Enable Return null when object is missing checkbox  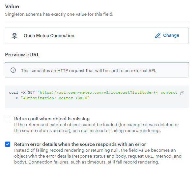[x=8, y=119]
